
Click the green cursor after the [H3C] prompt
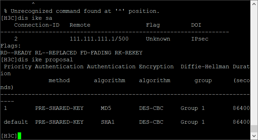(x=19, y=135)
